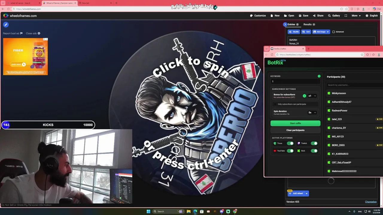Click the entries text area with SMSRH

point(332,42)
